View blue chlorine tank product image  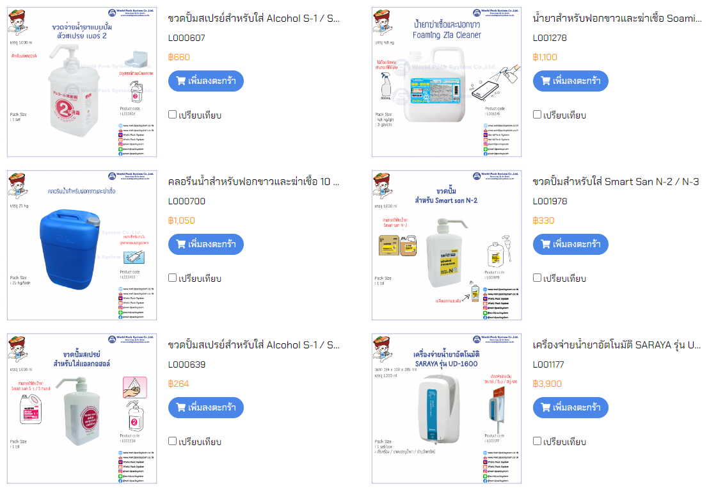click(x=82, y=245)
